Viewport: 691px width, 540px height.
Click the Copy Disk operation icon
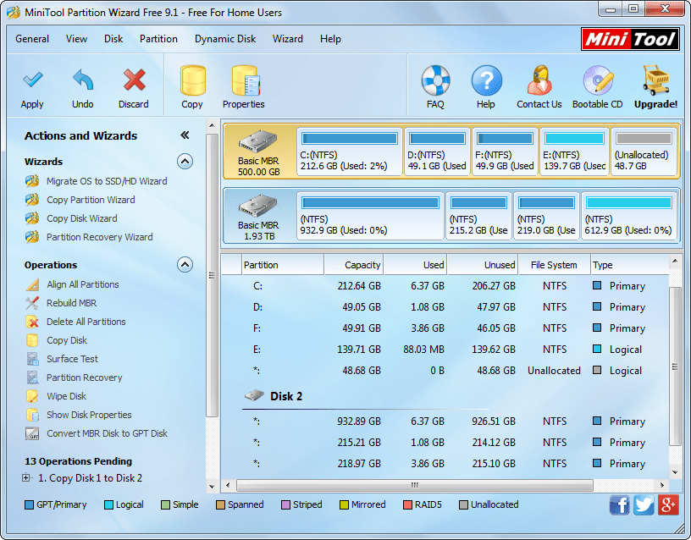coord(32,340)
